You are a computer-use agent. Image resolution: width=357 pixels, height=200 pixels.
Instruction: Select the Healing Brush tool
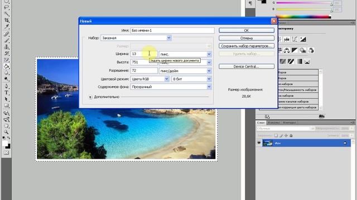pos(6,34)
